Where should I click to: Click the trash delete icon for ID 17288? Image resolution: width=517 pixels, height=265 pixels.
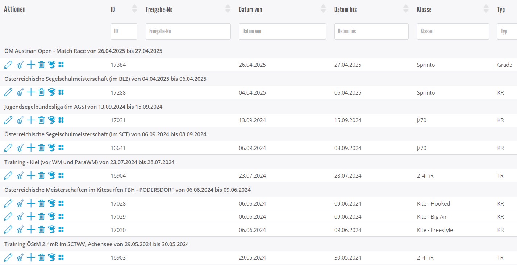42,92
